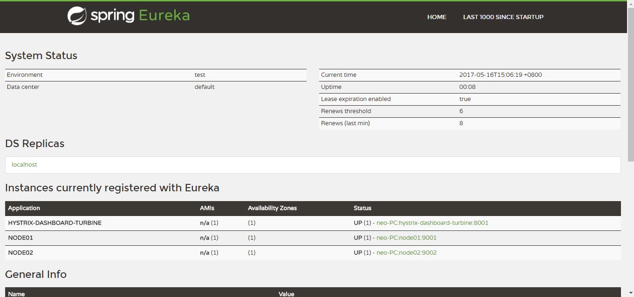634x297 pixels.
Task: Click the vertical scrollbar thumb
Action: (630, 84)
